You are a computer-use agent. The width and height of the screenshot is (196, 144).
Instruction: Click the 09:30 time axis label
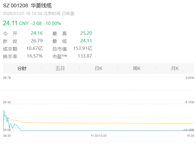point(7,136)
